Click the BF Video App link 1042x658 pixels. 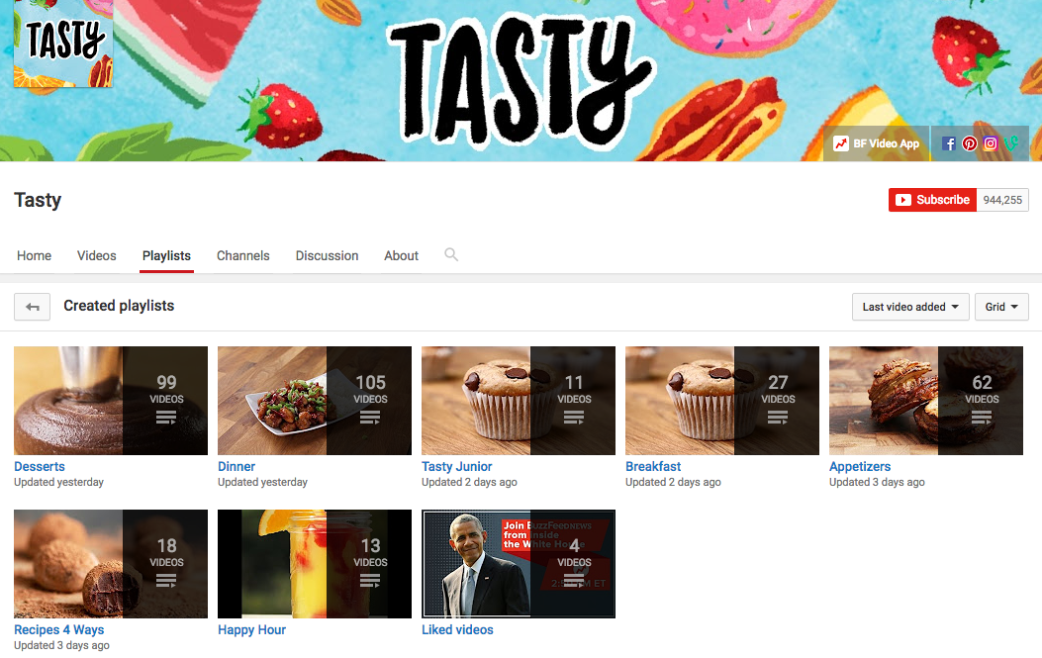click(x=876, y=143)
